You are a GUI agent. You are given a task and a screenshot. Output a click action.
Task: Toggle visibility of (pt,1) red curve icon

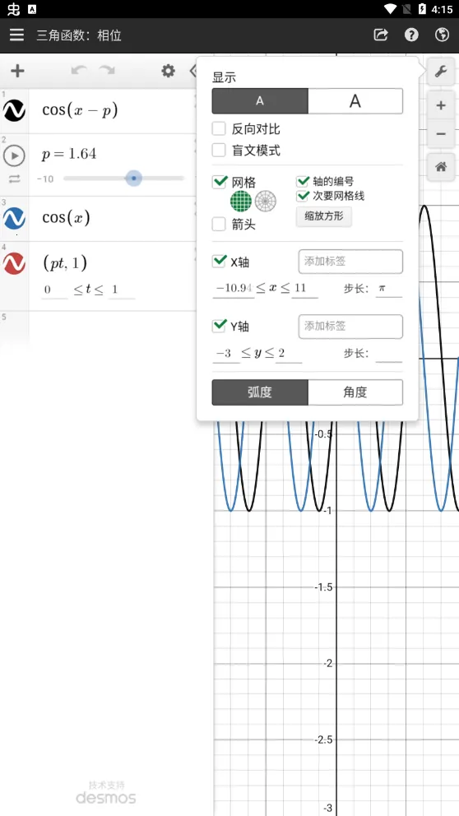tap(14, 264)
